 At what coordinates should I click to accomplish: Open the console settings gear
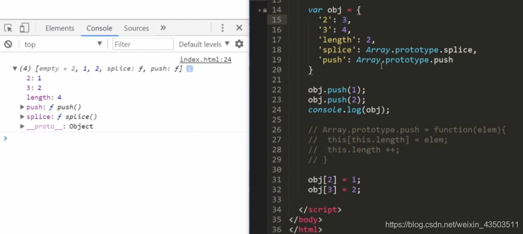point(239,44)
